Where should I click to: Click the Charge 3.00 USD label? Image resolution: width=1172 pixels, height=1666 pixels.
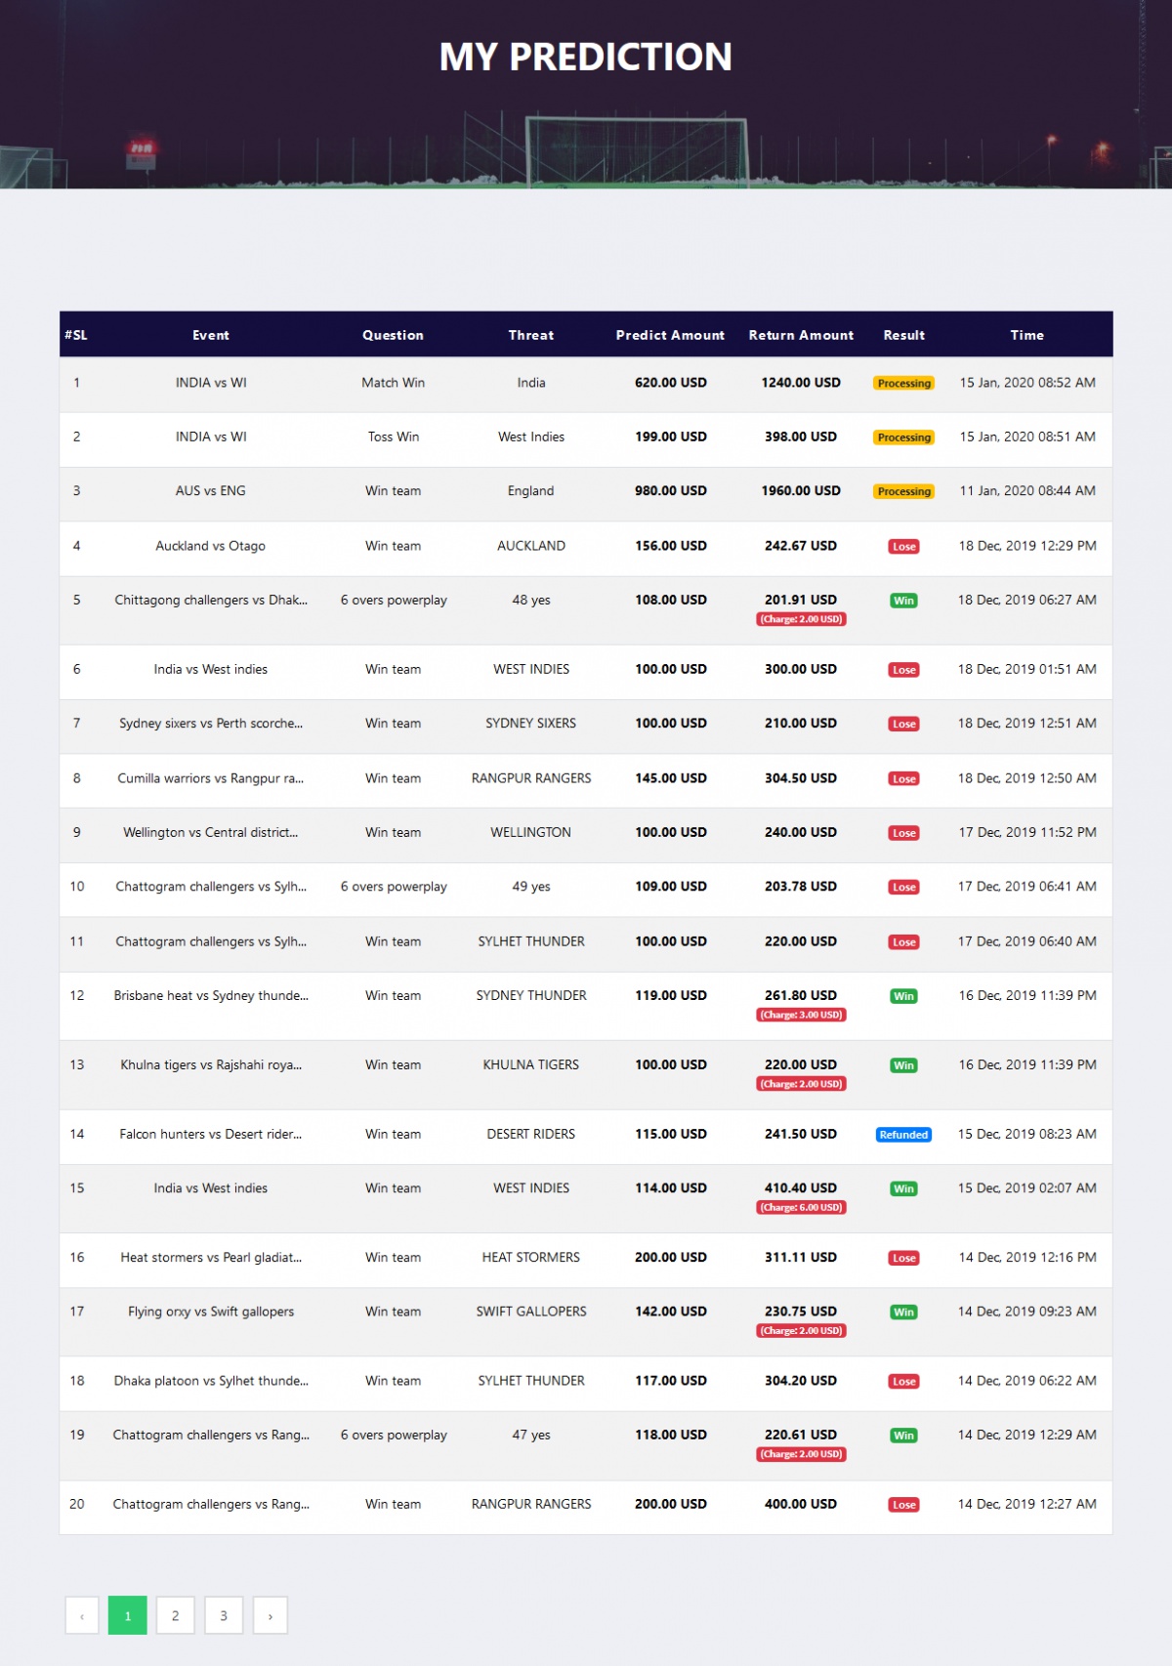tap(801, 1015)
